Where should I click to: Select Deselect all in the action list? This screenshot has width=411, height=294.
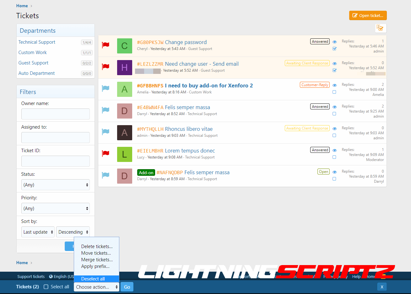(x=93, y=279)
